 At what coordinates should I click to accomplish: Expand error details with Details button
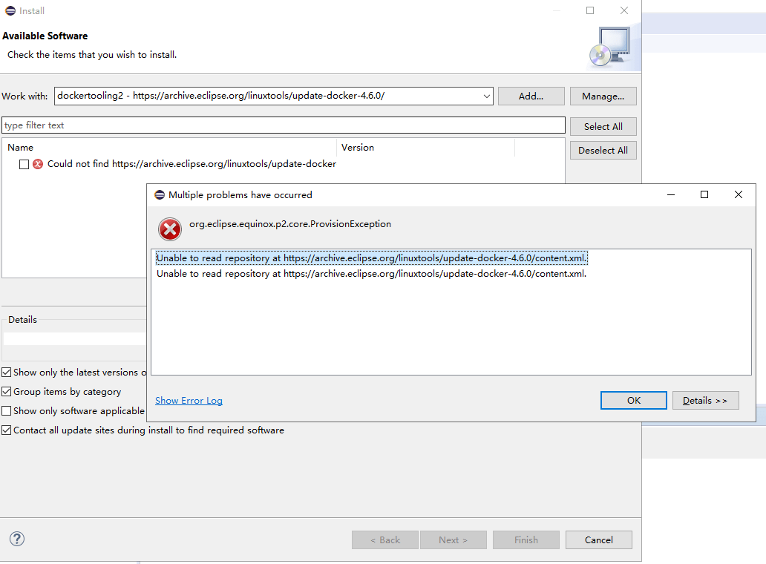tap(705, 401)
